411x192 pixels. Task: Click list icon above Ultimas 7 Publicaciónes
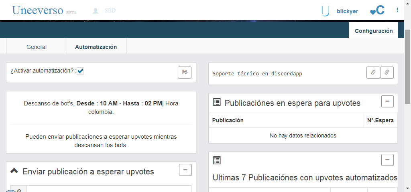(x=217, y=160)
